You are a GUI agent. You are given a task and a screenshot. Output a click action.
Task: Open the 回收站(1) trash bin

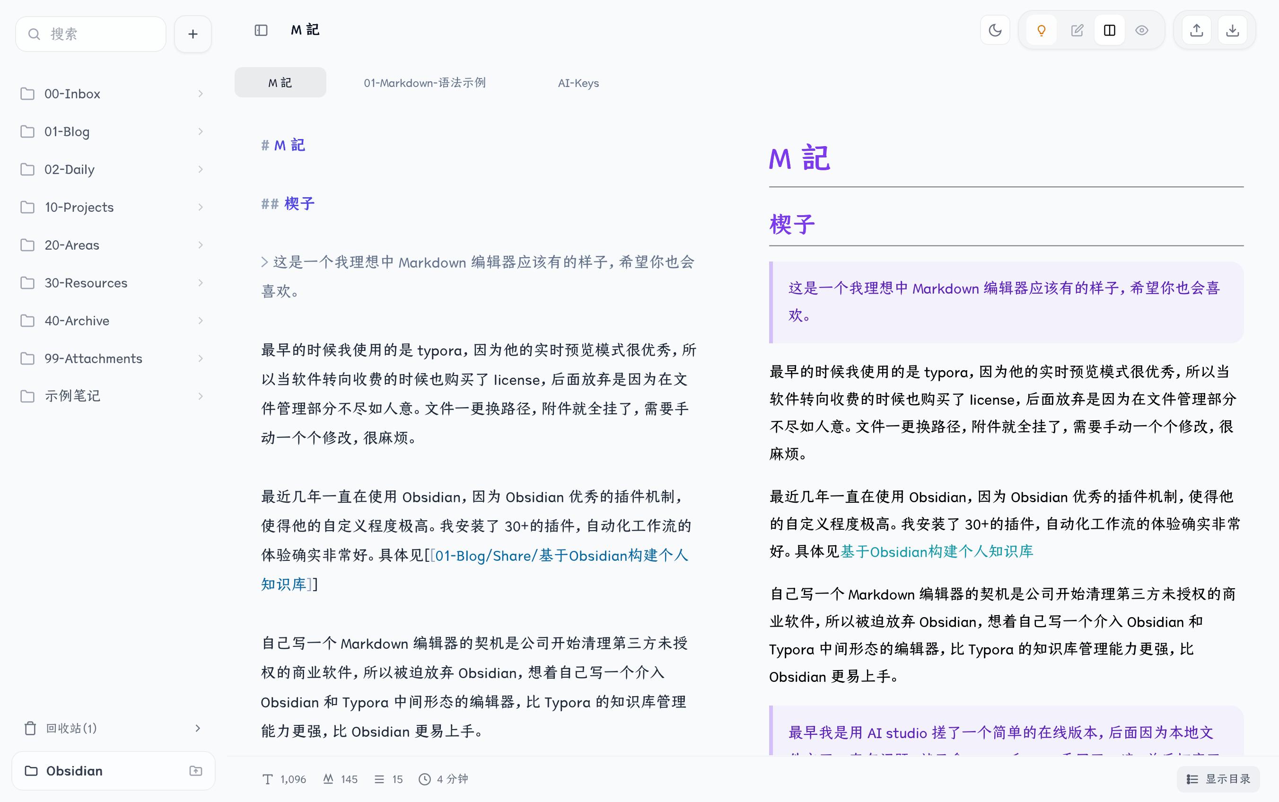(x=114, y=728)
